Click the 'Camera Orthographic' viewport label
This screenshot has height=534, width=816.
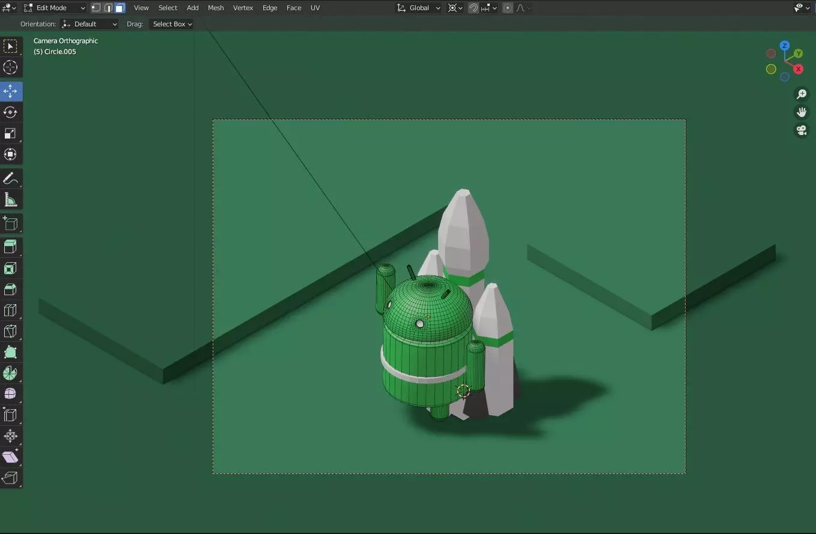65,41
